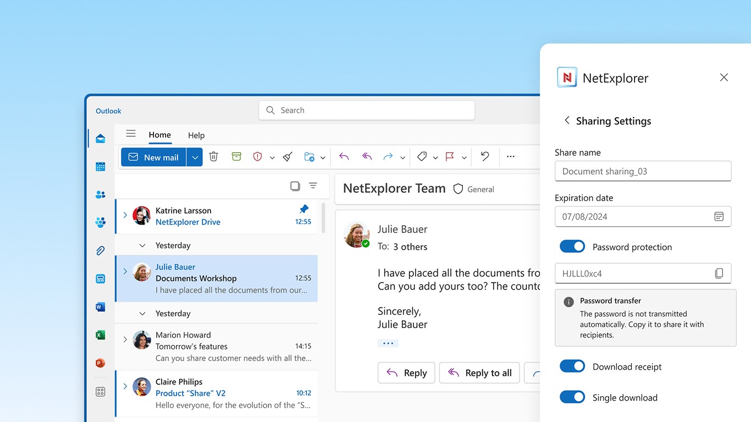This screenshot has width=751, height=422.
Task: Open the Categorize dropdown arrow
Action: (x=435, y=158)
